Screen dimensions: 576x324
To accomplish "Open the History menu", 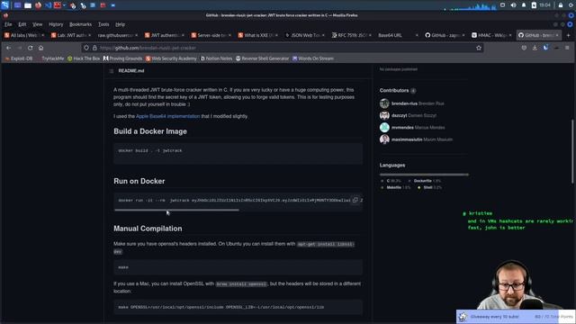I will point(56,24).
